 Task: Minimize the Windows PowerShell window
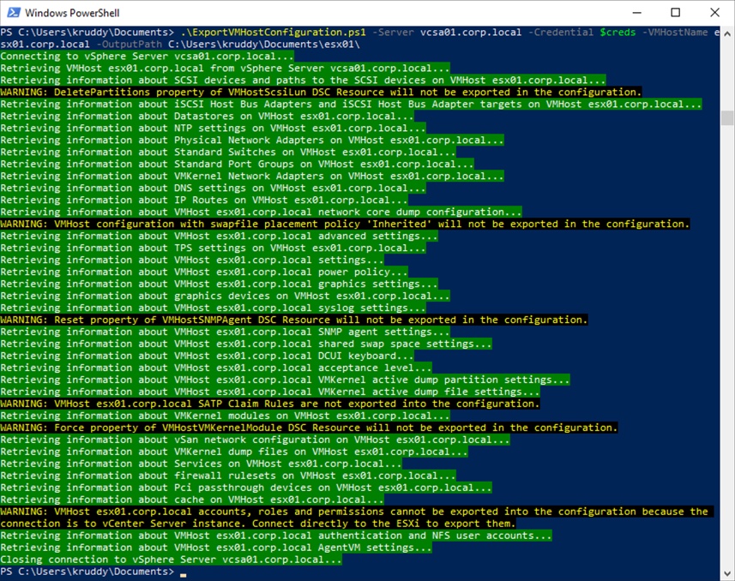coord(636,13)
